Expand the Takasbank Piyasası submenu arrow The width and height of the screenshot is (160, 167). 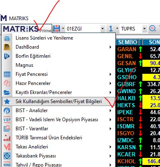coord(110,156)
